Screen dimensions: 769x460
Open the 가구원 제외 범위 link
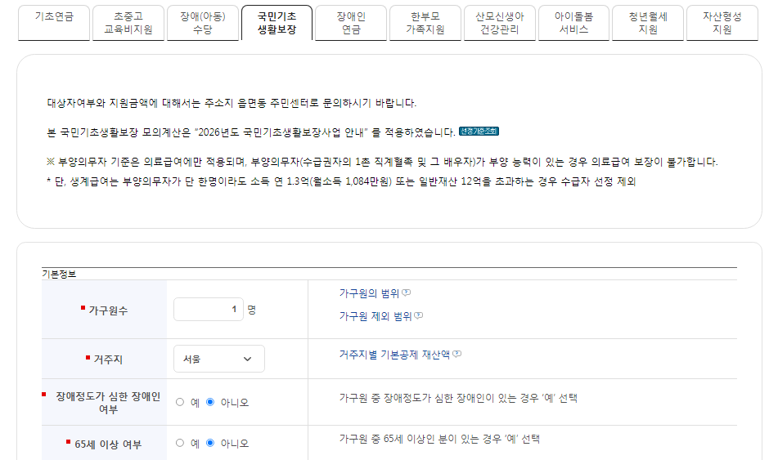[x=376, y=316]
